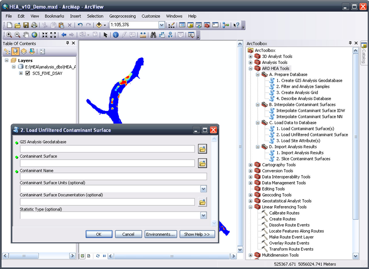Click Cancel in the dialog
Image resolution: width=369 pixels, height=269 pixels.
[128, 234]
